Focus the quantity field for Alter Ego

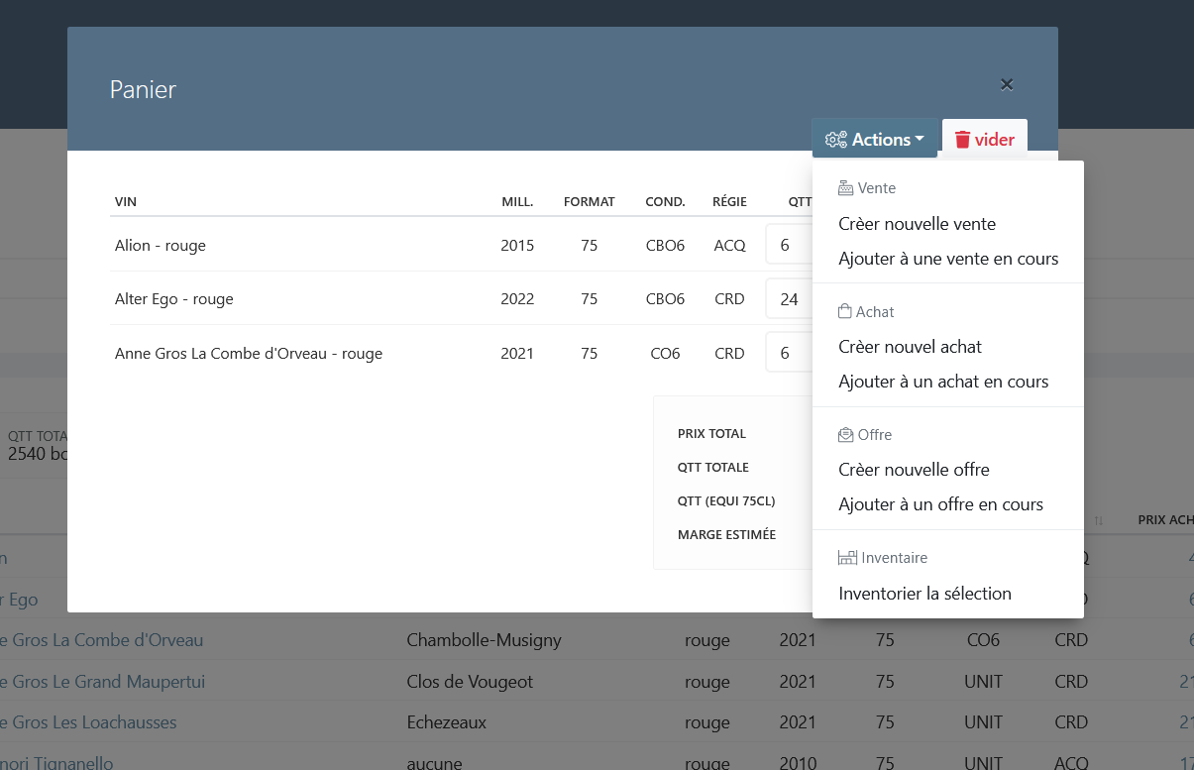(x=789, y=298)
